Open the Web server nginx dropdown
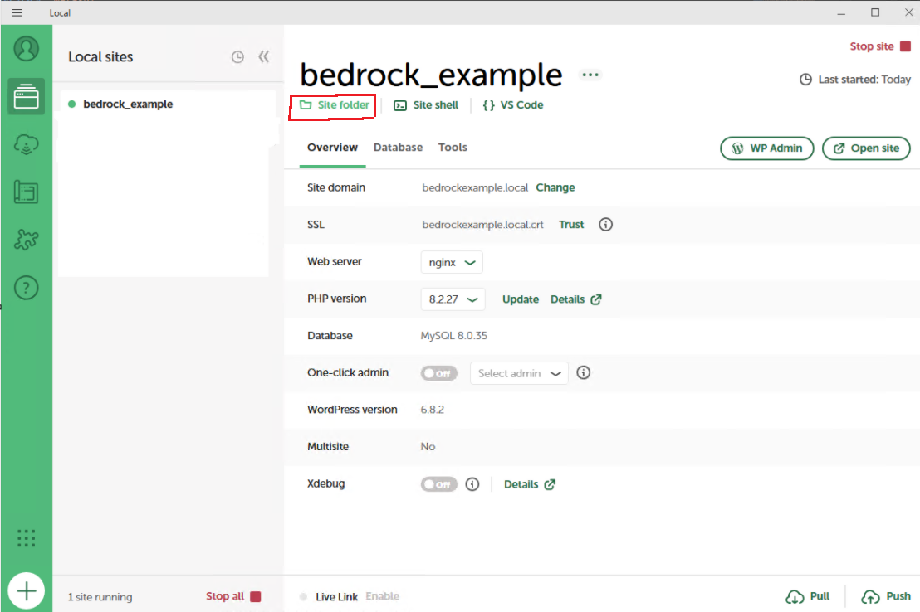 452,262
